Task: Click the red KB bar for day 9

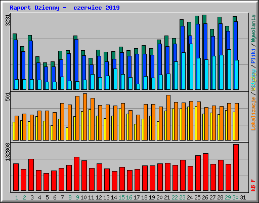Action: [76, 174]
